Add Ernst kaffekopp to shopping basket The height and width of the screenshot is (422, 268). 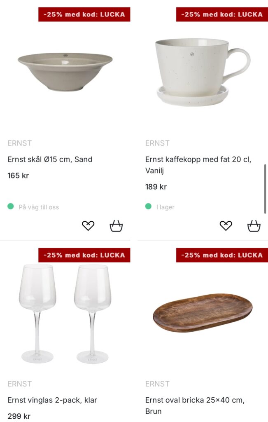click(x=254, y=226)
